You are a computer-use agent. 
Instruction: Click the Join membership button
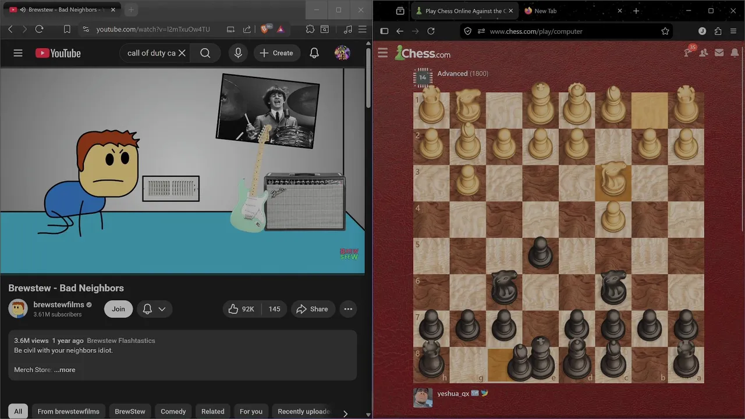click(x=118, y=309)
